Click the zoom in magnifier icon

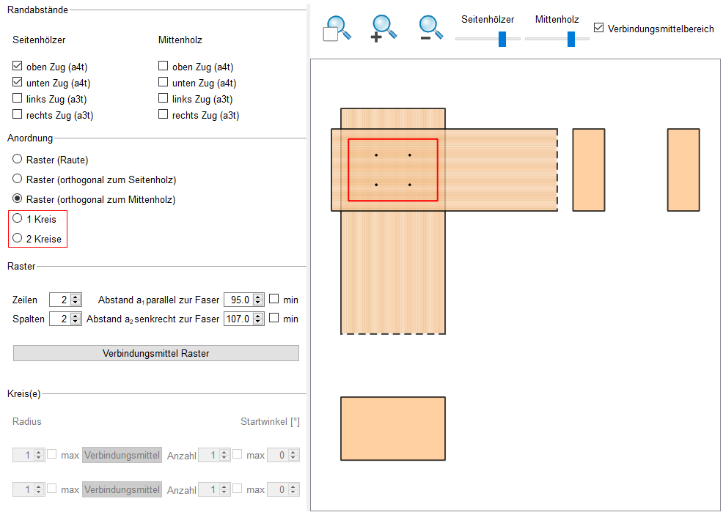383,29
